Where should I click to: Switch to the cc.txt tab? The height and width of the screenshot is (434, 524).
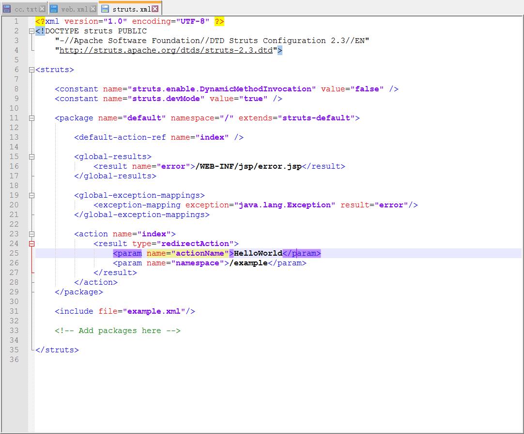(24, 9)
